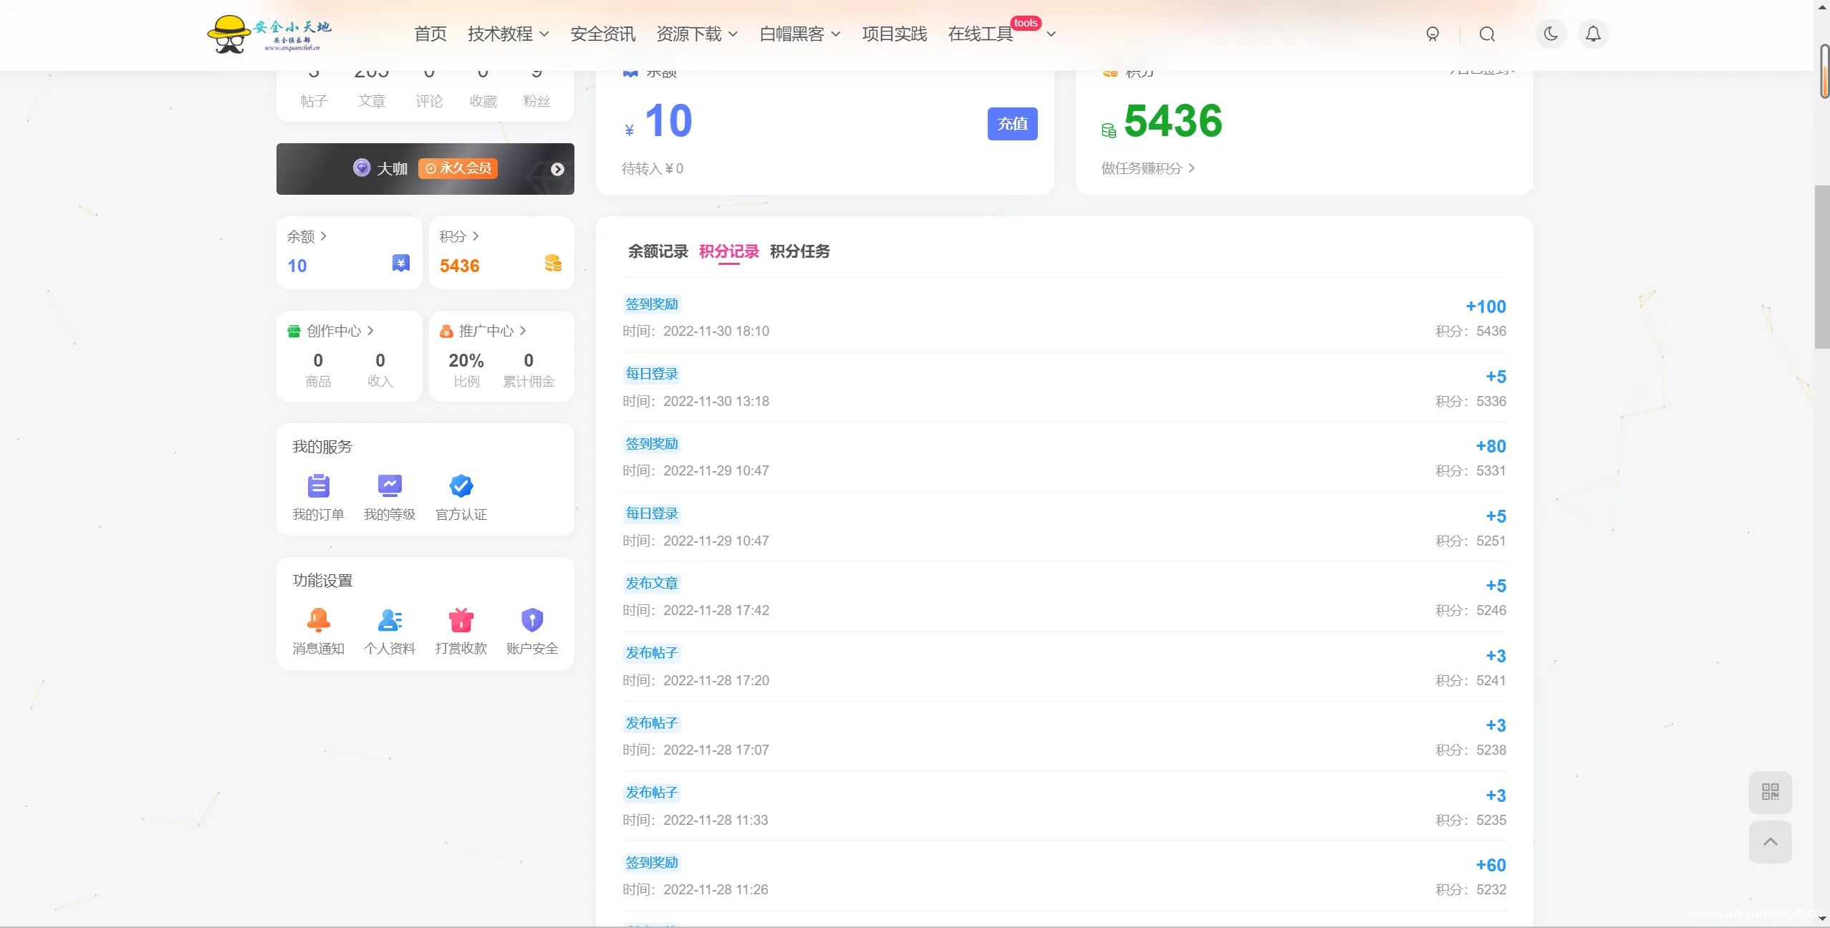Select the 积分记录 tab

tap(728, 251)
